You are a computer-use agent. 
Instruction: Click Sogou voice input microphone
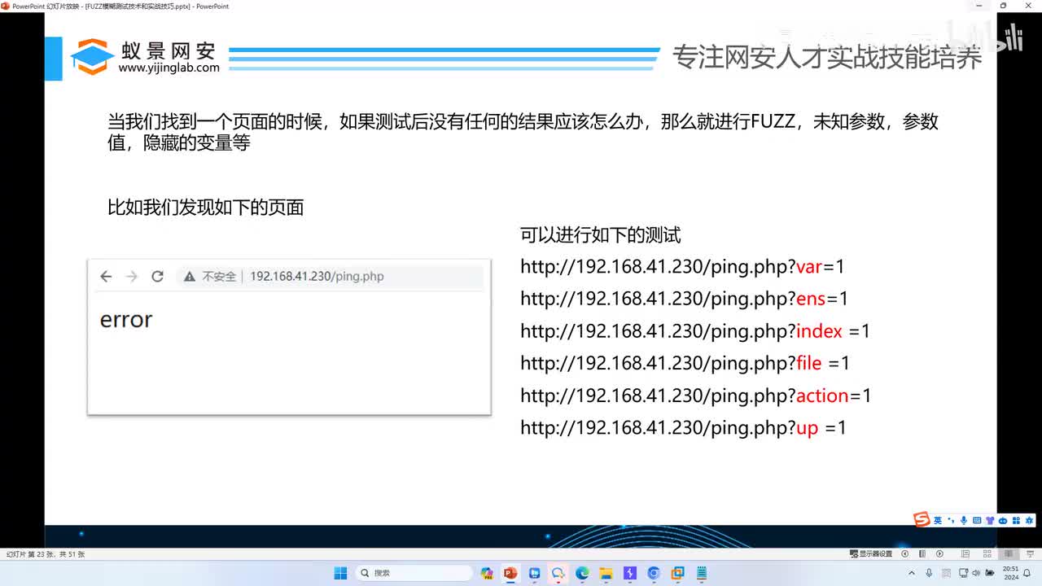(964, 520)
